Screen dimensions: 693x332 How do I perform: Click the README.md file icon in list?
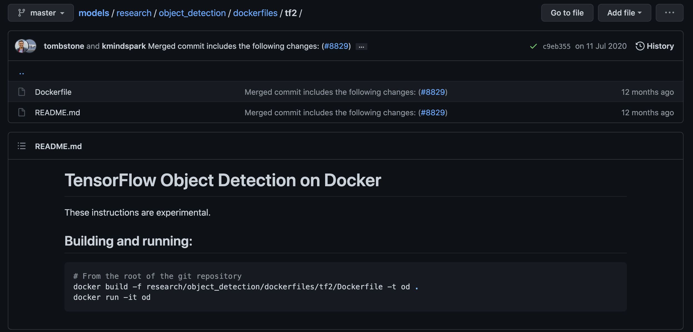click(22, 112)
